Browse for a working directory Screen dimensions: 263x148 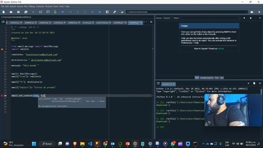[x=252, y=12]
